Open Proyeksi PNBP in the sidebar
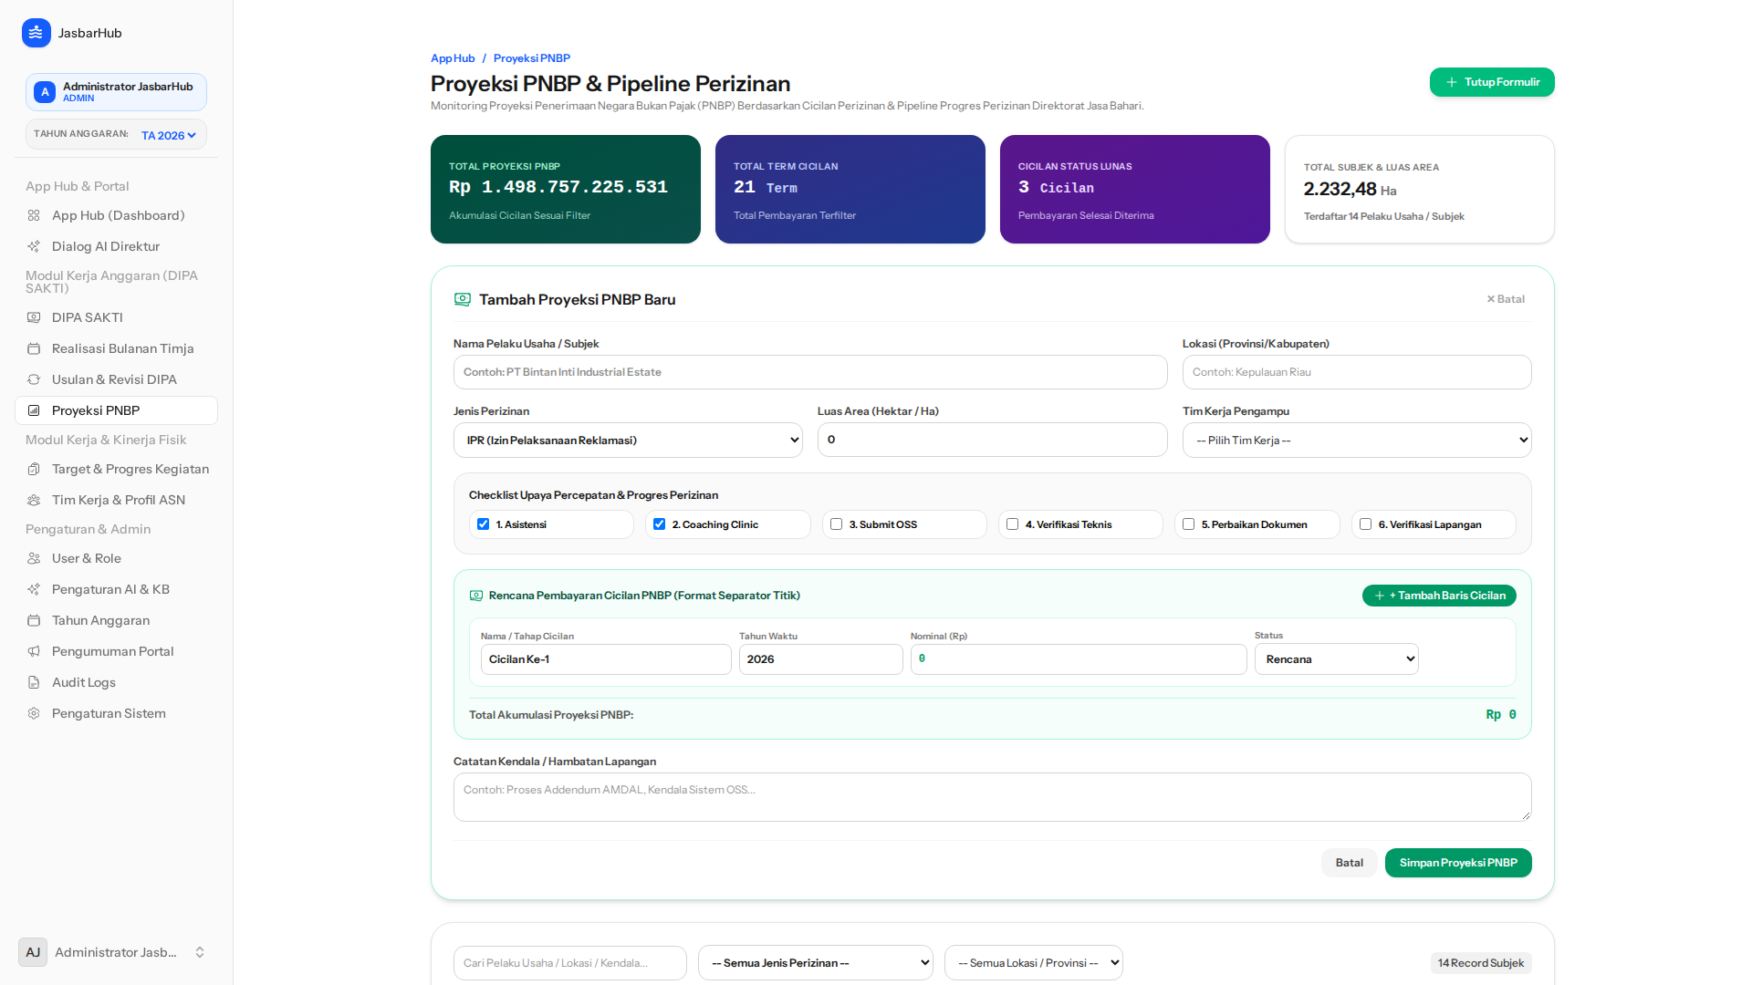The image size is (1752, 985). [116, 410]
